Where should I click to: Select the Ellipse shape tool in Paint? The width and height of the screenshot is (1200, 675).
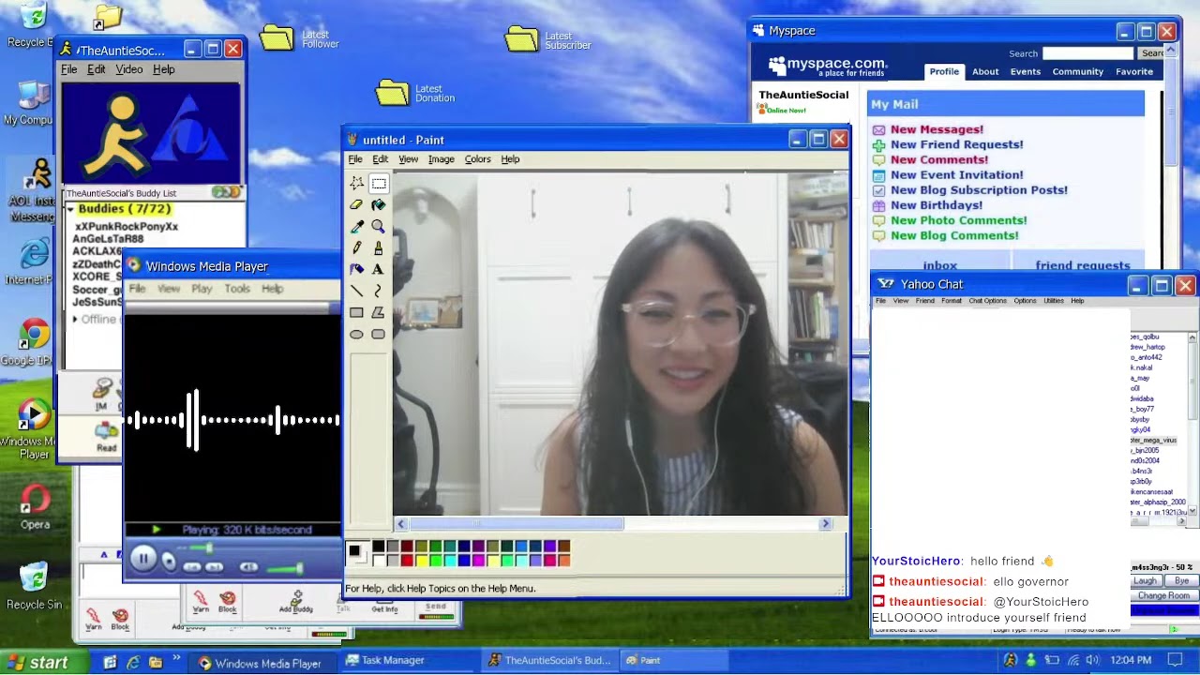356,335
